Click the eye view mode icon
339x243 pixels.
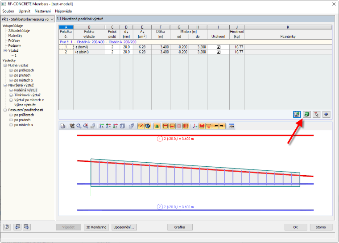326,114
